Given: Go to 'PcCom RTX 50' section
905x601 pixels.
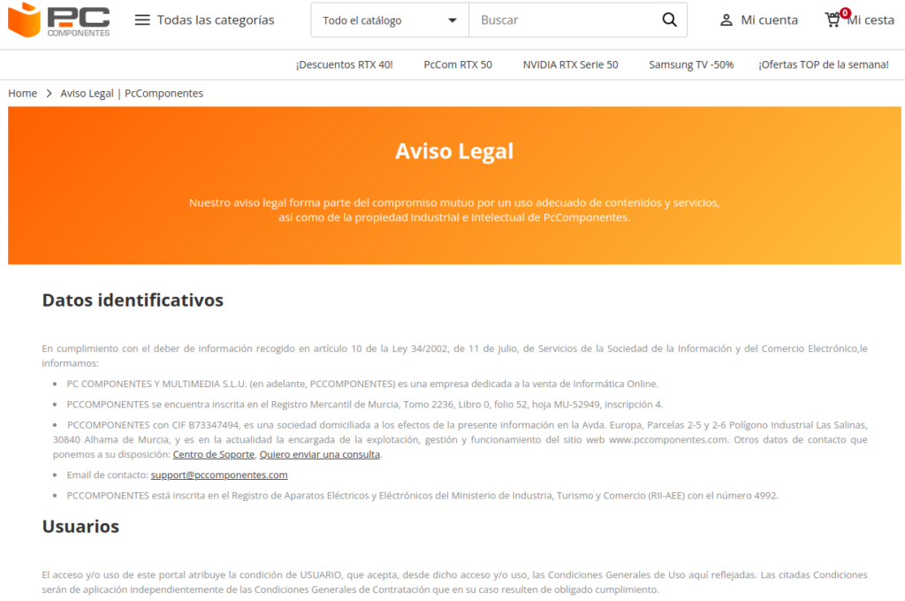Looking at the screenshot, I should click(458, 65).
